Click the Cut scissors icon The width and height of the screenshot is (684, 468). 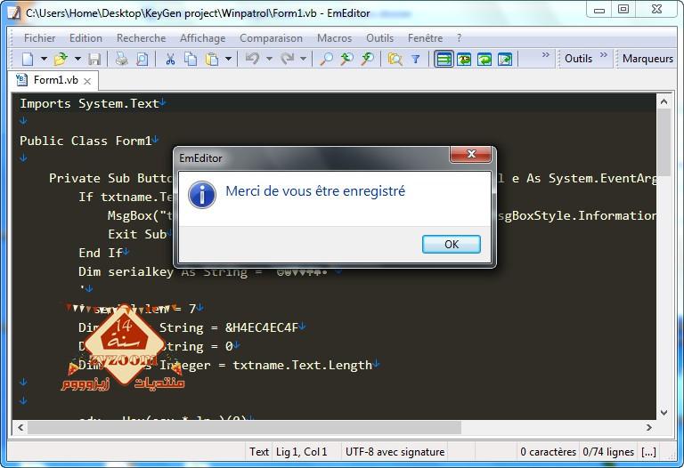(170, 59)
